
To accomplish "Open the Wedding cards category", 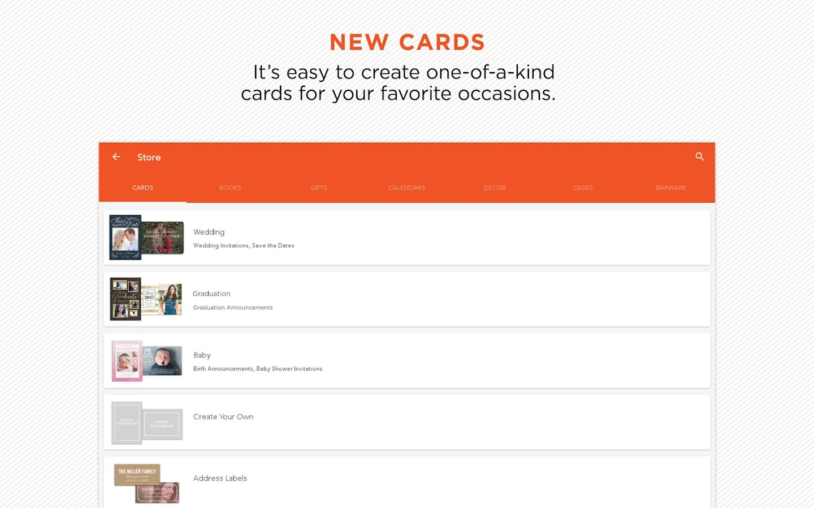I will click(x=407, y=238).
